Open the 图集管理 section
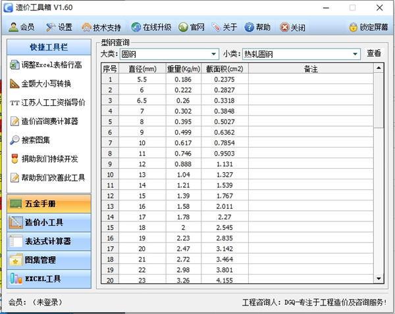The height and width of the screenshot is (314, 395). 49,260
